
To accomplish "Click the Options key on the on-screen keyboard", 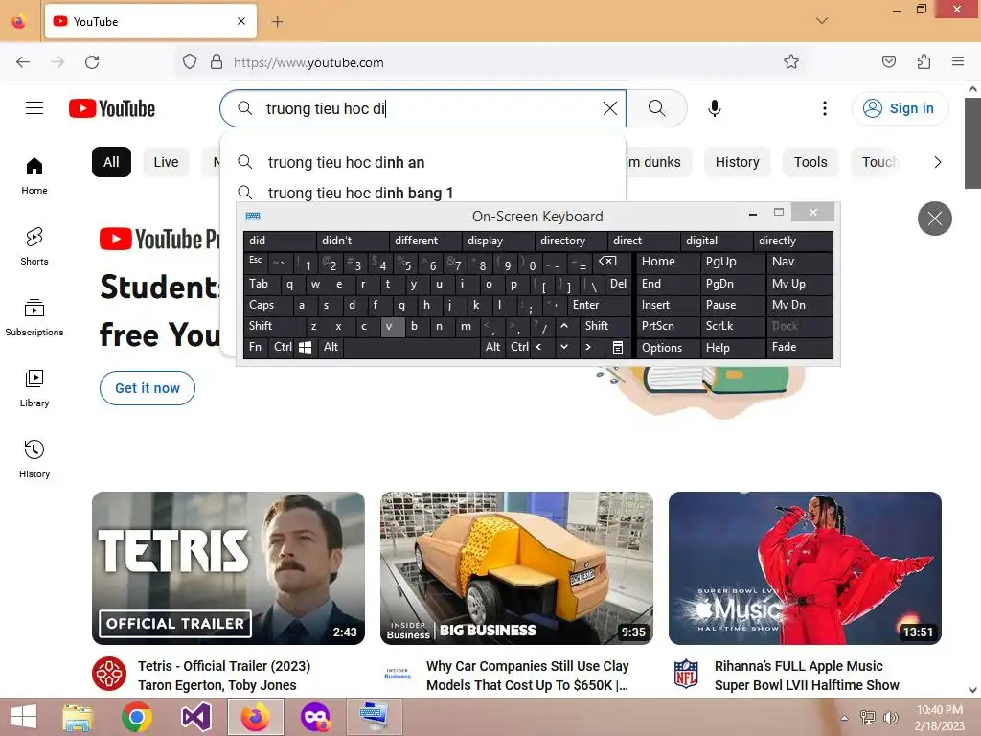I will [x=668, y=347].
